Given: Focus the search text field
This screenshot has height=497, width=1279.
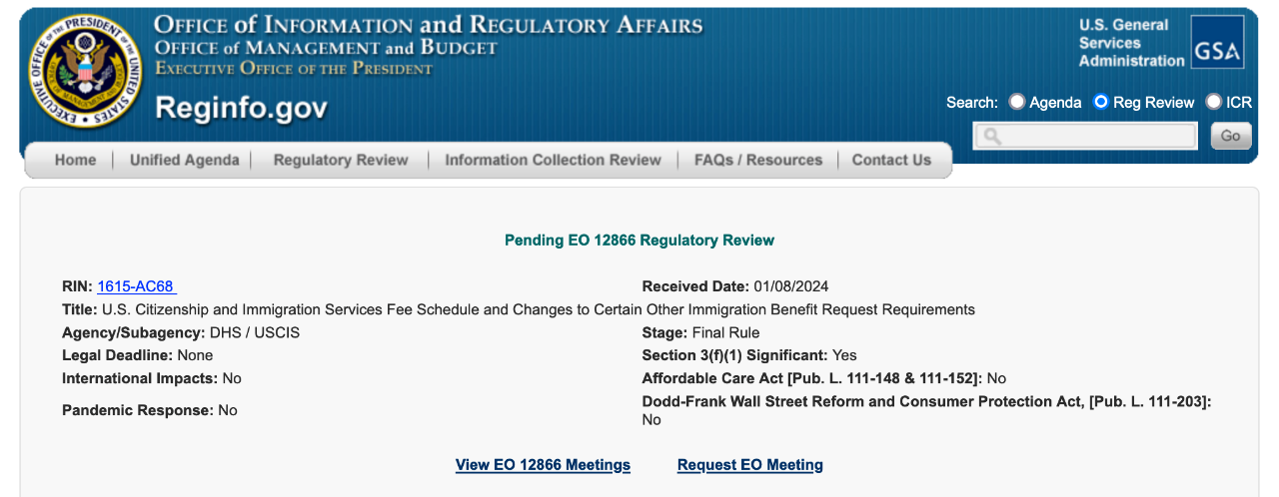Looking at the screenshot, I should point(1084,136).
